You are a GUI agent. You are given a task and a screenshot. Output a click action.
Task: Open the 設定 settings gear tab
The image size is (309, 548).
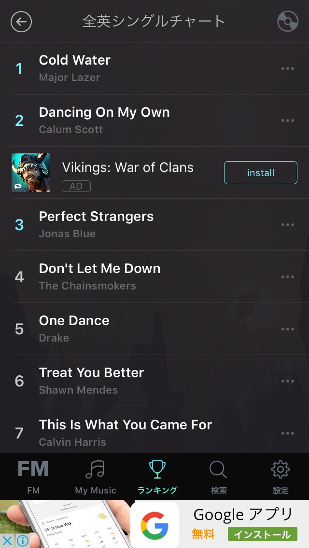tap(281, 477)
